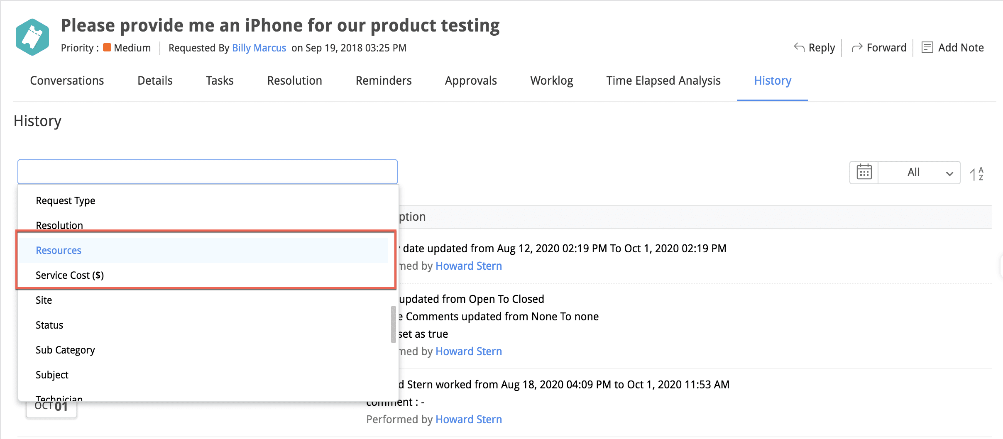Click the history filter search field
The image size is (1003, 439).
coord(207,172)
